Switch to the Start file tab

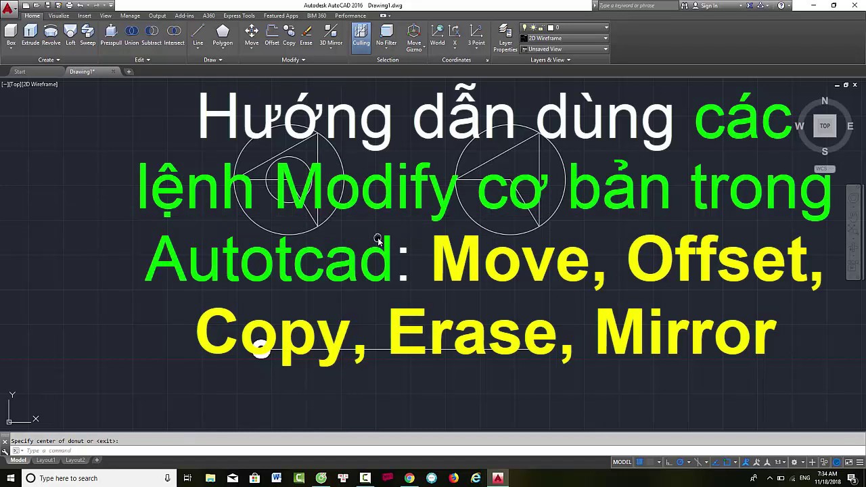pyautogui.click(x=20, y=72)
